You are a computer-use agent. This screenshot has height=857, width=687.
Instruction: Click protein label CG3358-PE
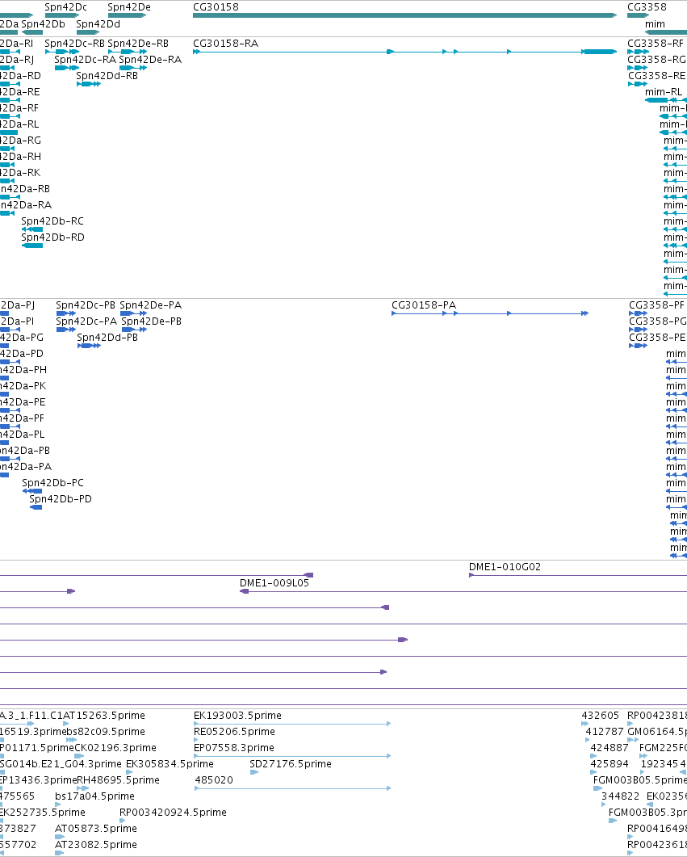[657, 337]
